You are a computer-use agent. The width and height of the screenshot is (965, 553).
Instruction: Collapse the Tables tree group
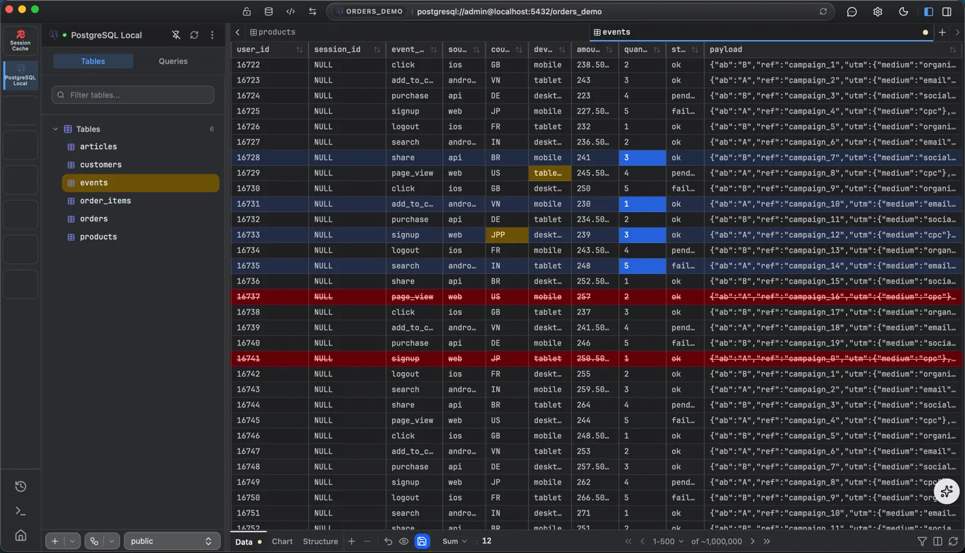tap(55, 129)
